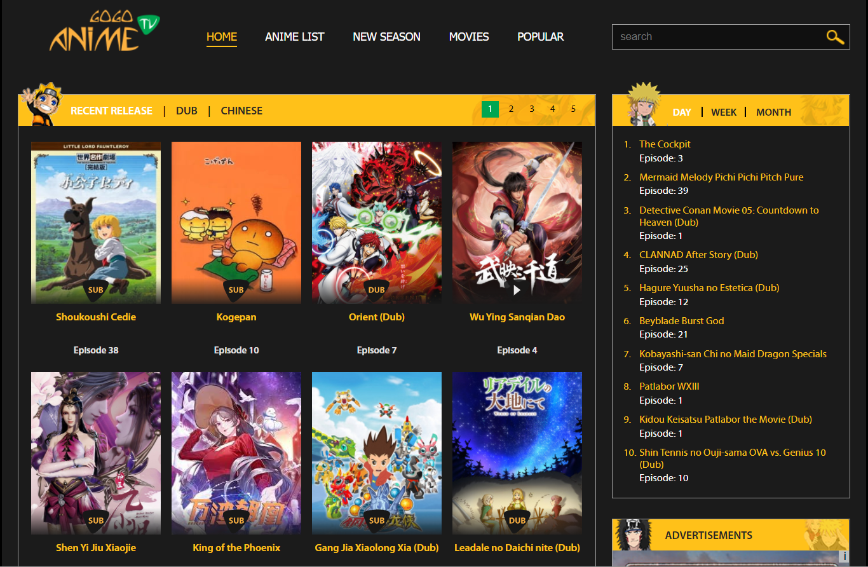Screen dimensions: 868x567
Task: Open Beyblade Burst God ranking entry
Action: coord(682,321)
